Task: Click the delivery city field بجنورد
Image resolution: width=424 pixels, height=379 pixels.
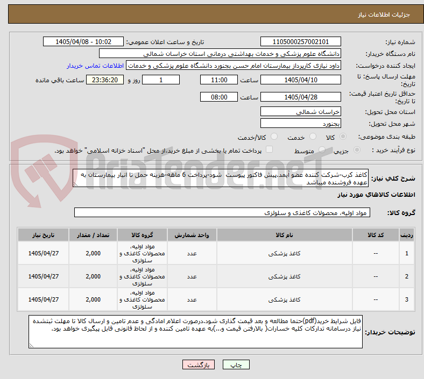Action: click(300, 124)
